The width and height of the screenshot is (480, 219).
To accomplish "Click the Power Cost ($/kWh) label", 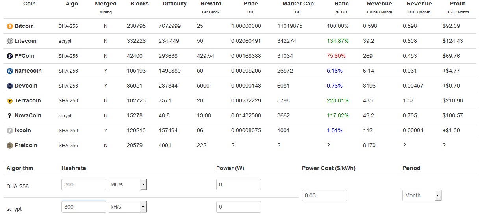I will (329, 168).
